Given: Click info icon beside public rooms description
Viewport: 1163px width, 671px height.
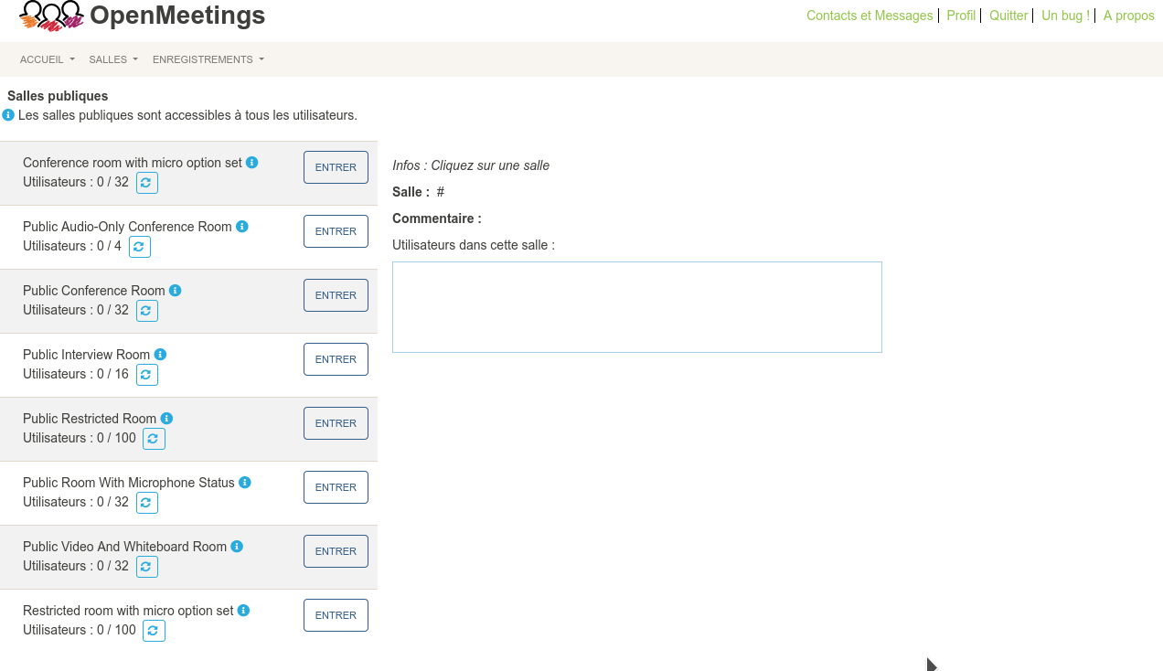Looking at the screenshot, I should 8,115.
